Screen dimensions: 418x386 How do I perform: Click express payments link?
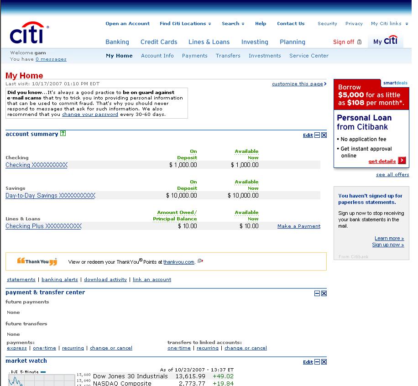point(17,348)
